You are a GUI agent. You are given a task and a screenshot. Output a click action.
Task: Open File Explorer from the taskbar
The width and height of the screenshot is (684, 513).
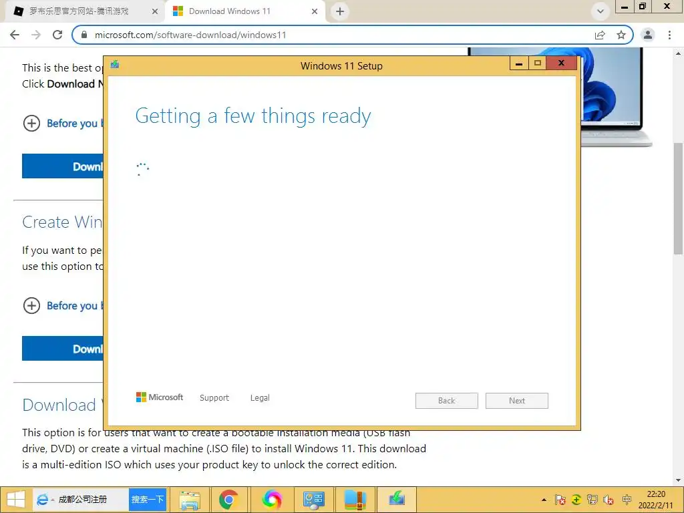click(190, 500)
